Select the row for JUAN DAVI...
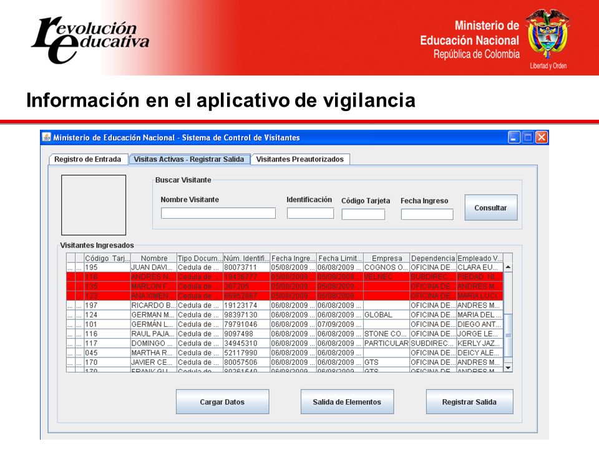The width and height of the screenshot is (599, 449). click(285, 268)
